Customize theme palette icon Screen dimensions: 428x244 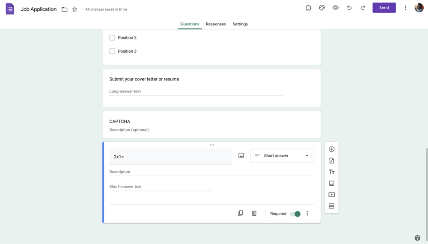point(322,8)
